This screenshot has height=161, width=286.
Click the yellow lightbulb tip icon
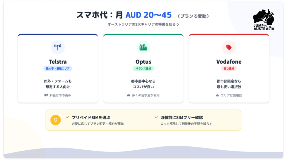(x=56, y=120)
